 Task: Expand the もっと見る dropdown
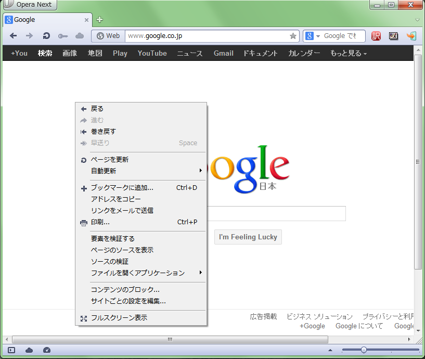(x=349, y=53)
